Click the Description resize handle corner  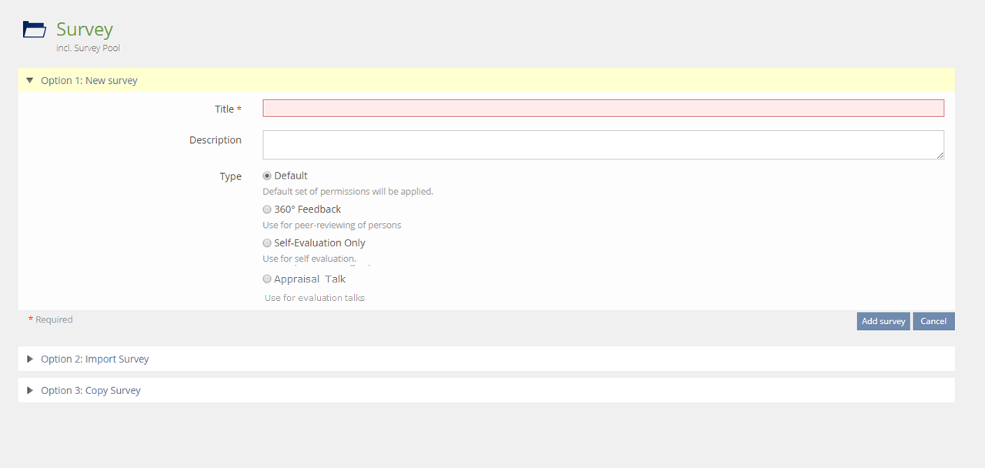pos(940,155)
